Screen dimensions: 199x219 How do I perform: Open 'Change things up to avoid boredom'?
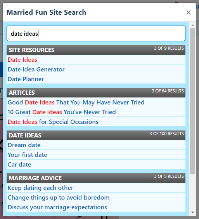pyautogui.click(x=59, y=198)
